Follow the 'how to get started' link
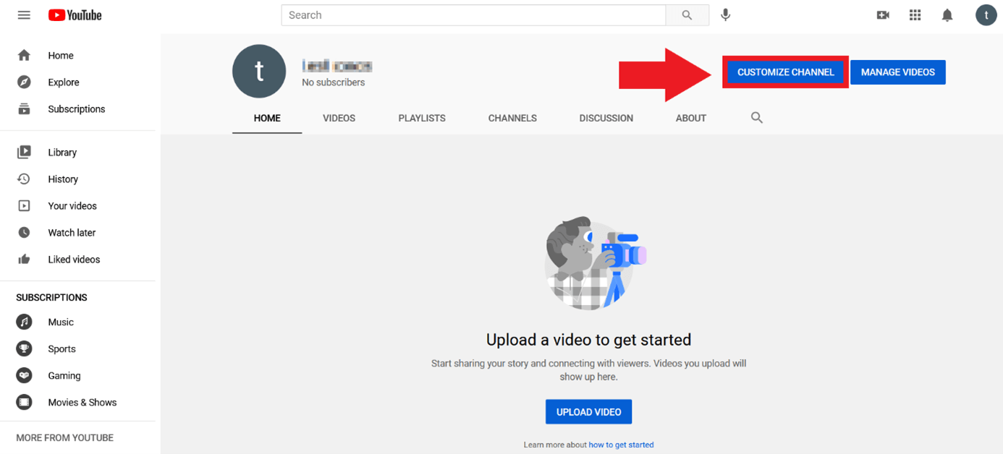This screenshot has height=454, width=1003. [621, 445]
